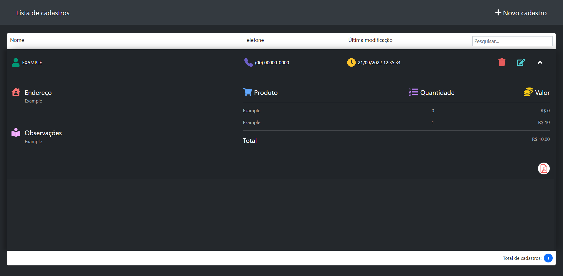Select the EXAMPLE name text
Image resolution: width=563 pixels, height=276 pixels.
(x=32, y=63)
